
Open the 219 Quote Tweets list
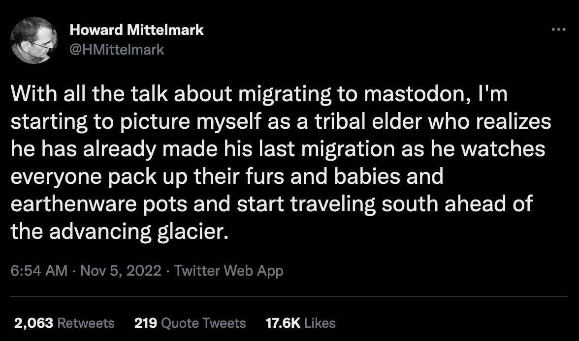(x=190, y=323)
